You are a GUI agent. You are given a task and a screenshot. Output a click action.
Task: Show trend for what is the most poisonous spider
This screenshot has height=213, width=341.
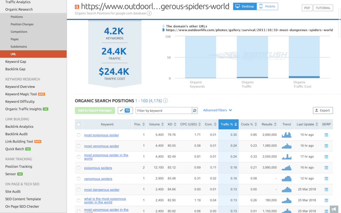[x=286, y=200]
